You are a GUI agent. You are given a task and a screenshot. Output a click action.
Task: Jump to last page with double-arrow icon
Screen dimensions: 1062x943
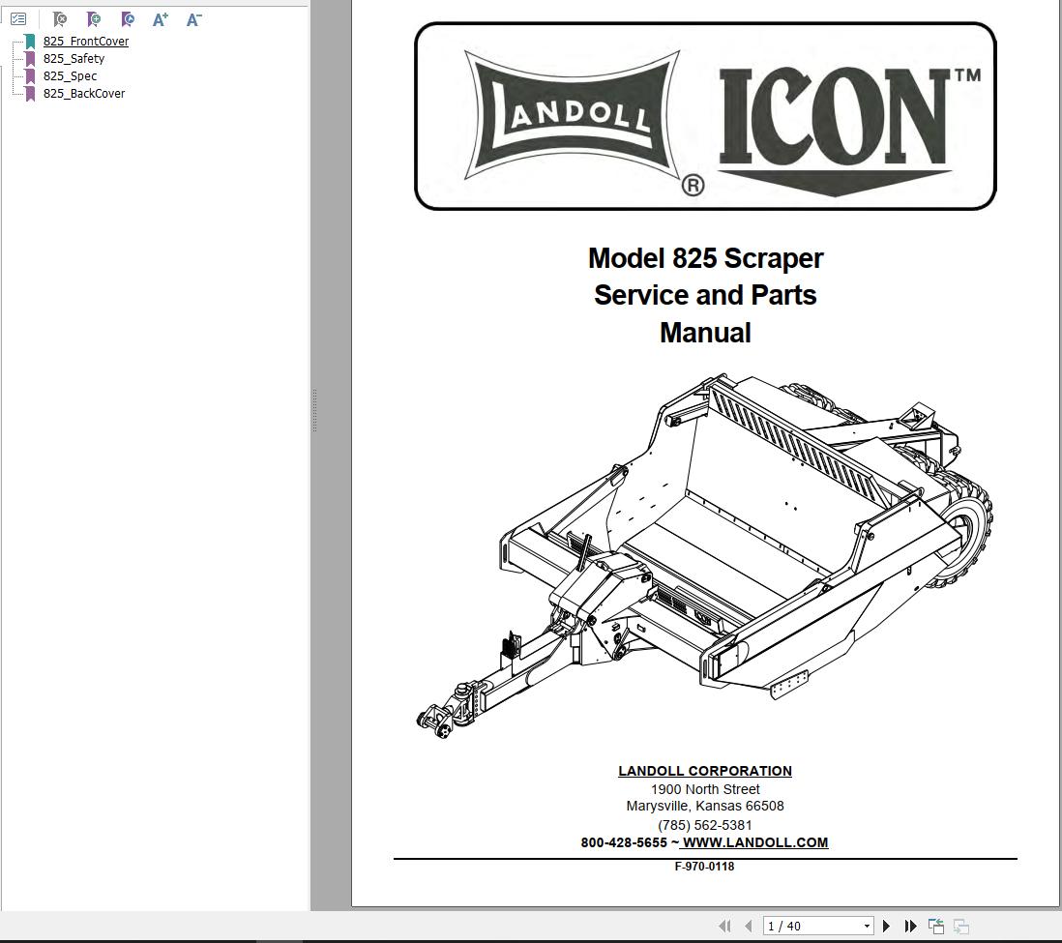pyautogui.click(x=910, y=925)
